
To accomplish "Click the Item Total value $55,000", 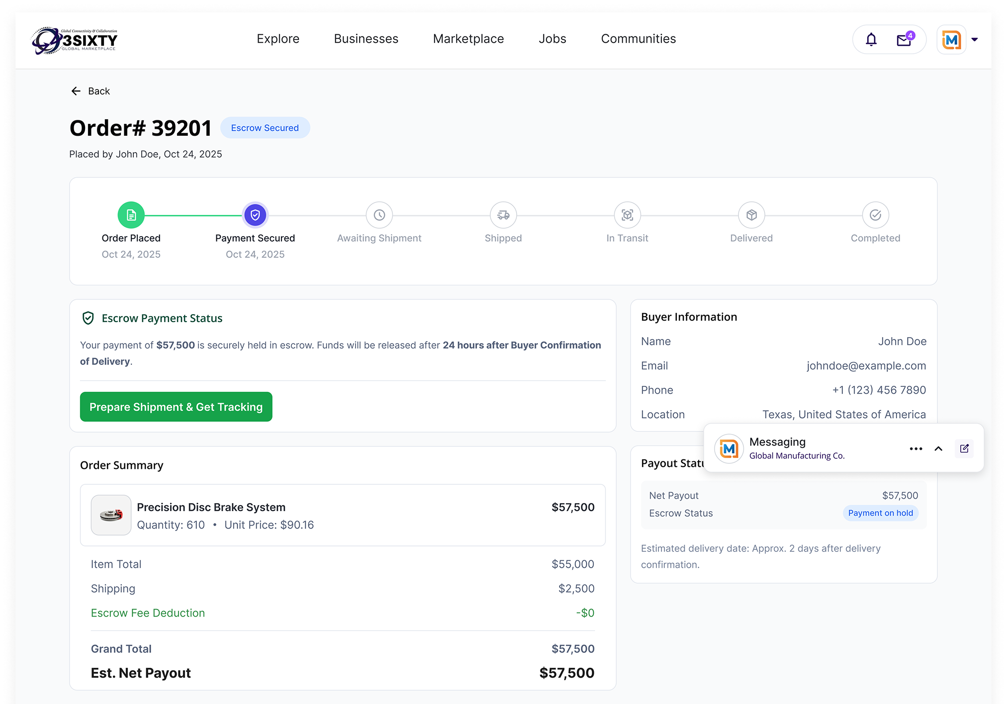I will click(573, 564).
